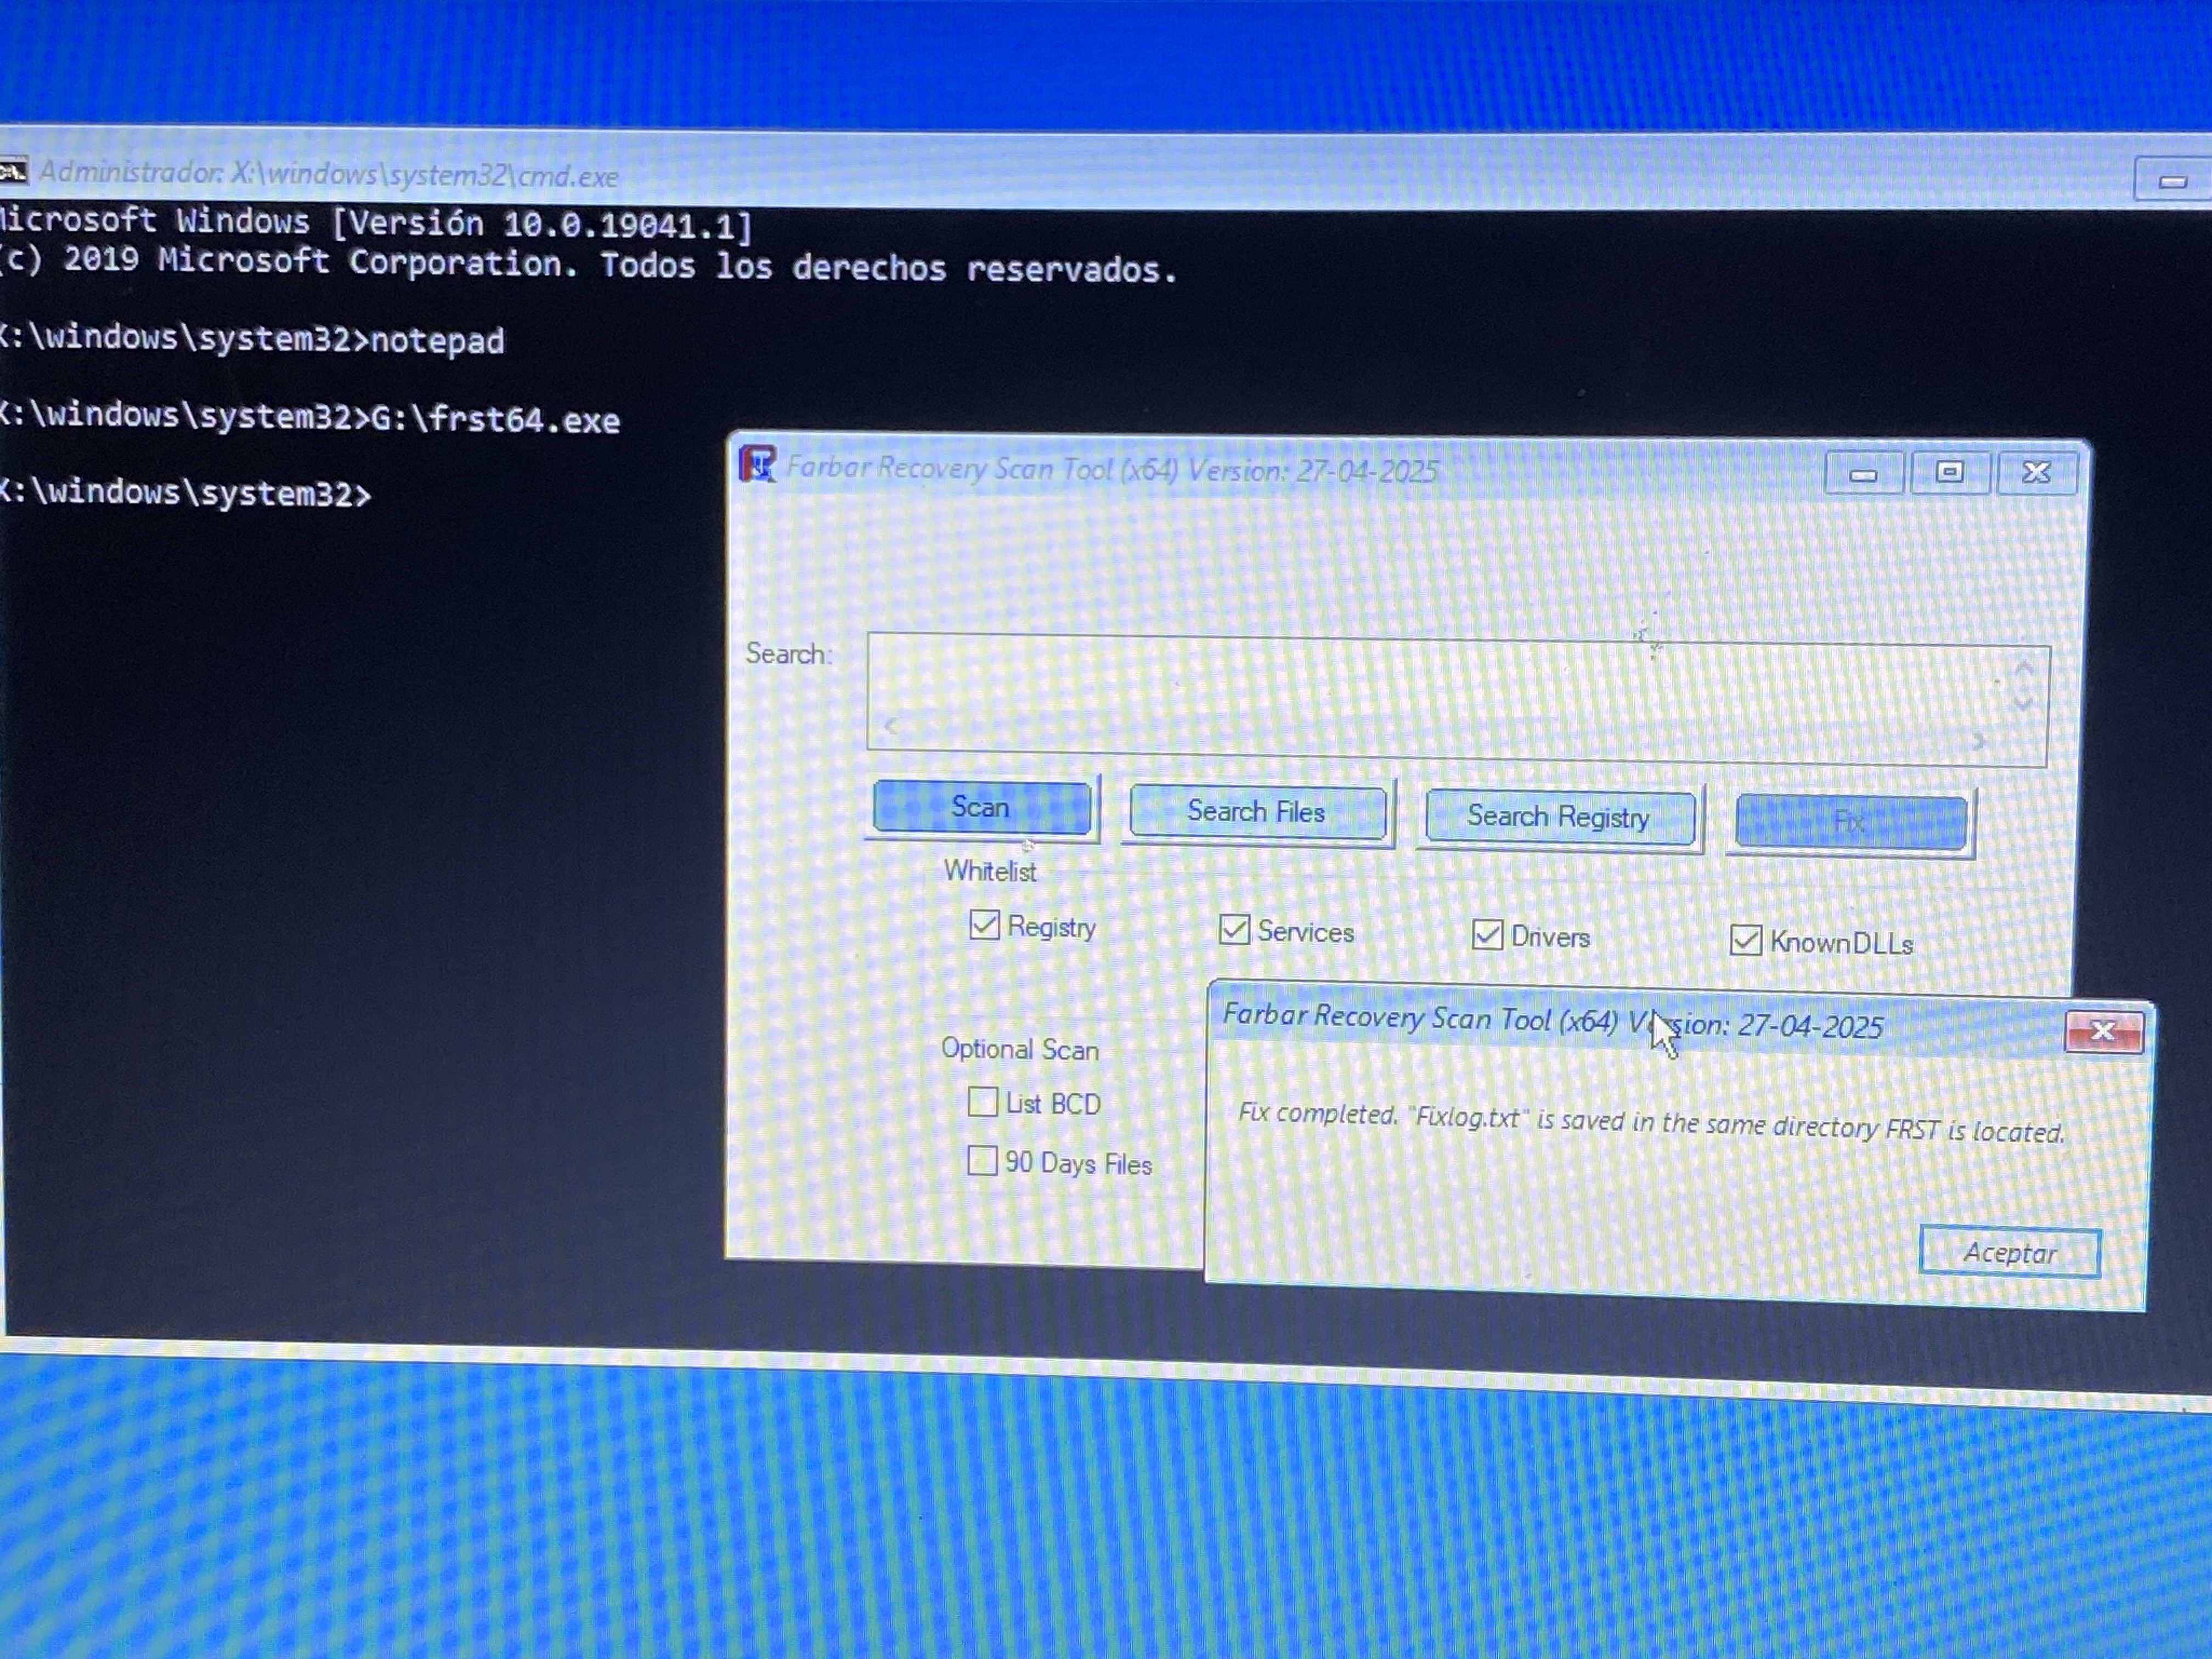Close the Farbar Recovery Scan Tool main window
Viewport: 2212px width, 1659px height.
(2037, 473)
